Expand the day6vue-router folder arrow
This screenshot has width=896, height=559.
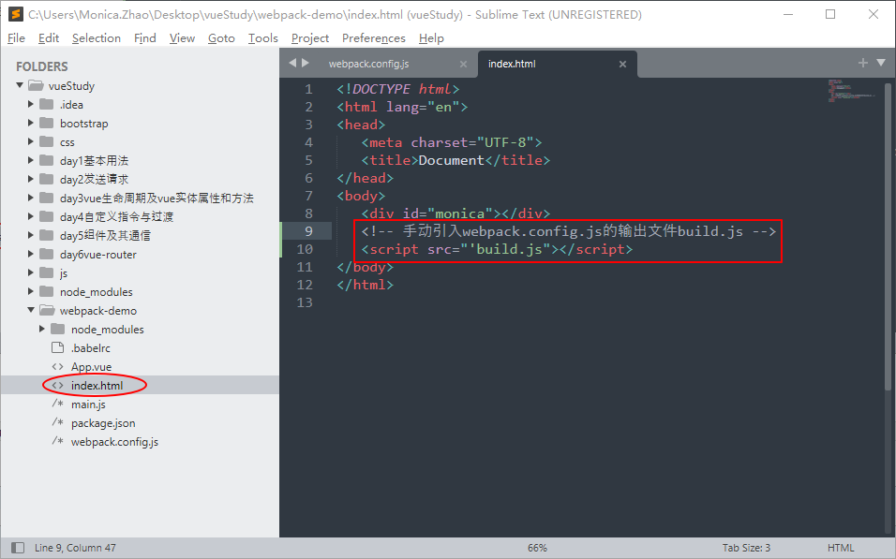click(31, 254)
